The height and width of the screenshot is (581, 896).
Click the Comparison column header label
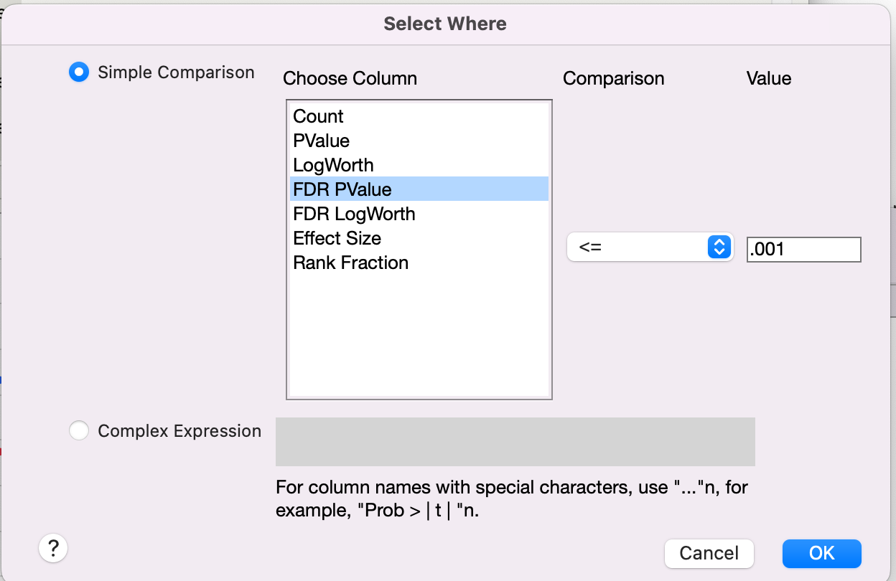pyautogui.click(x=613, y=78)
